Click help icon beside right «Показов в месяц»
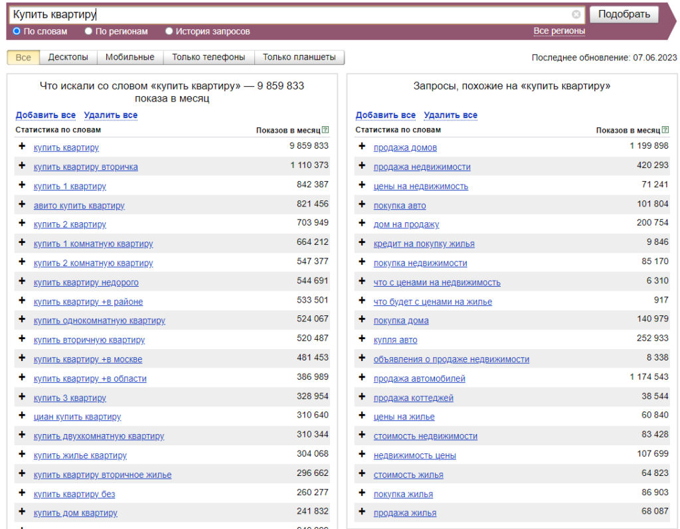 (x=665, y=130)
